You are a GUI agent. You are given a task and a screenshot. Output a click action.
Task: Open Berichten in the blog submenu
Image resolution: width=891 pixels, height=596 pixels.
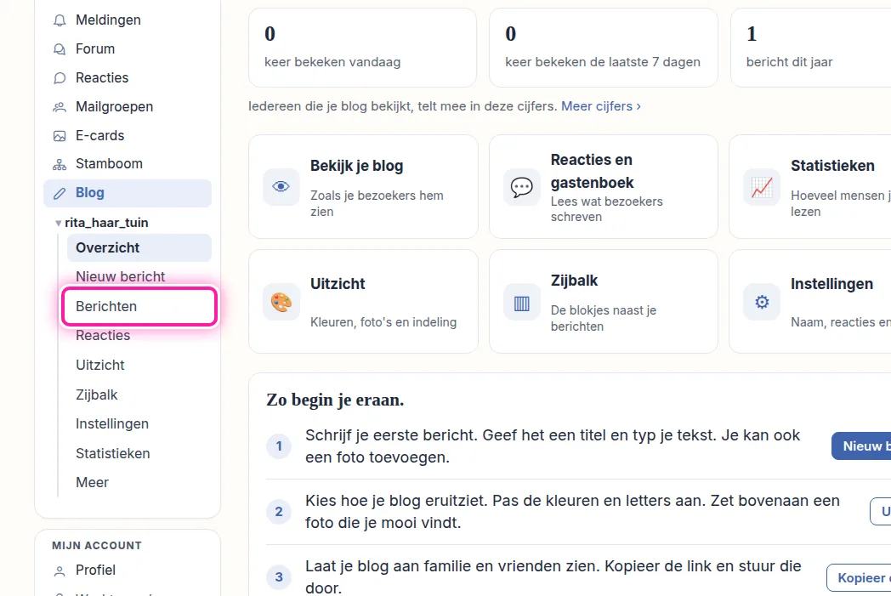point(139,306)
